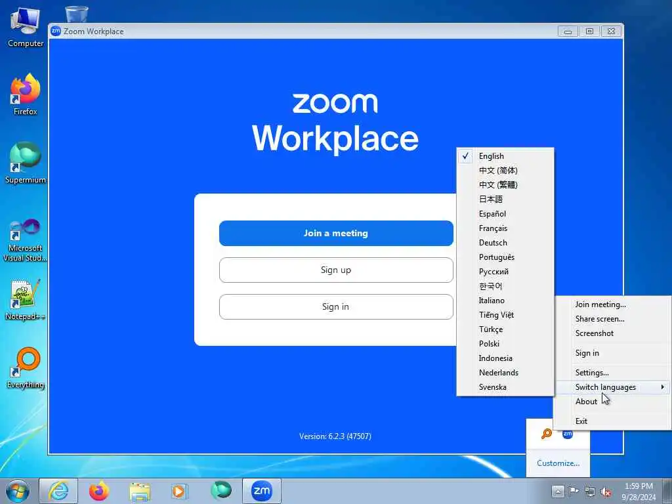
Task: Click the hidden icons arrow in the tray
Action: pos(558,491)
